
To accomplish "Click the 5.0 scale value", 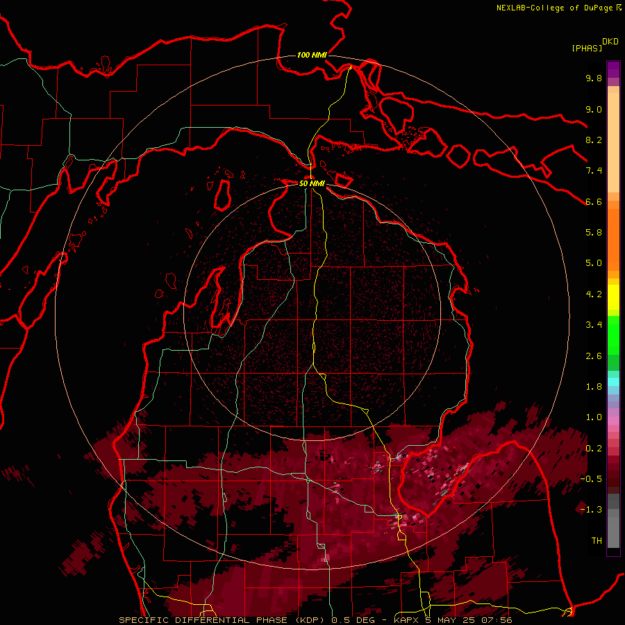I will pos(594,263).
